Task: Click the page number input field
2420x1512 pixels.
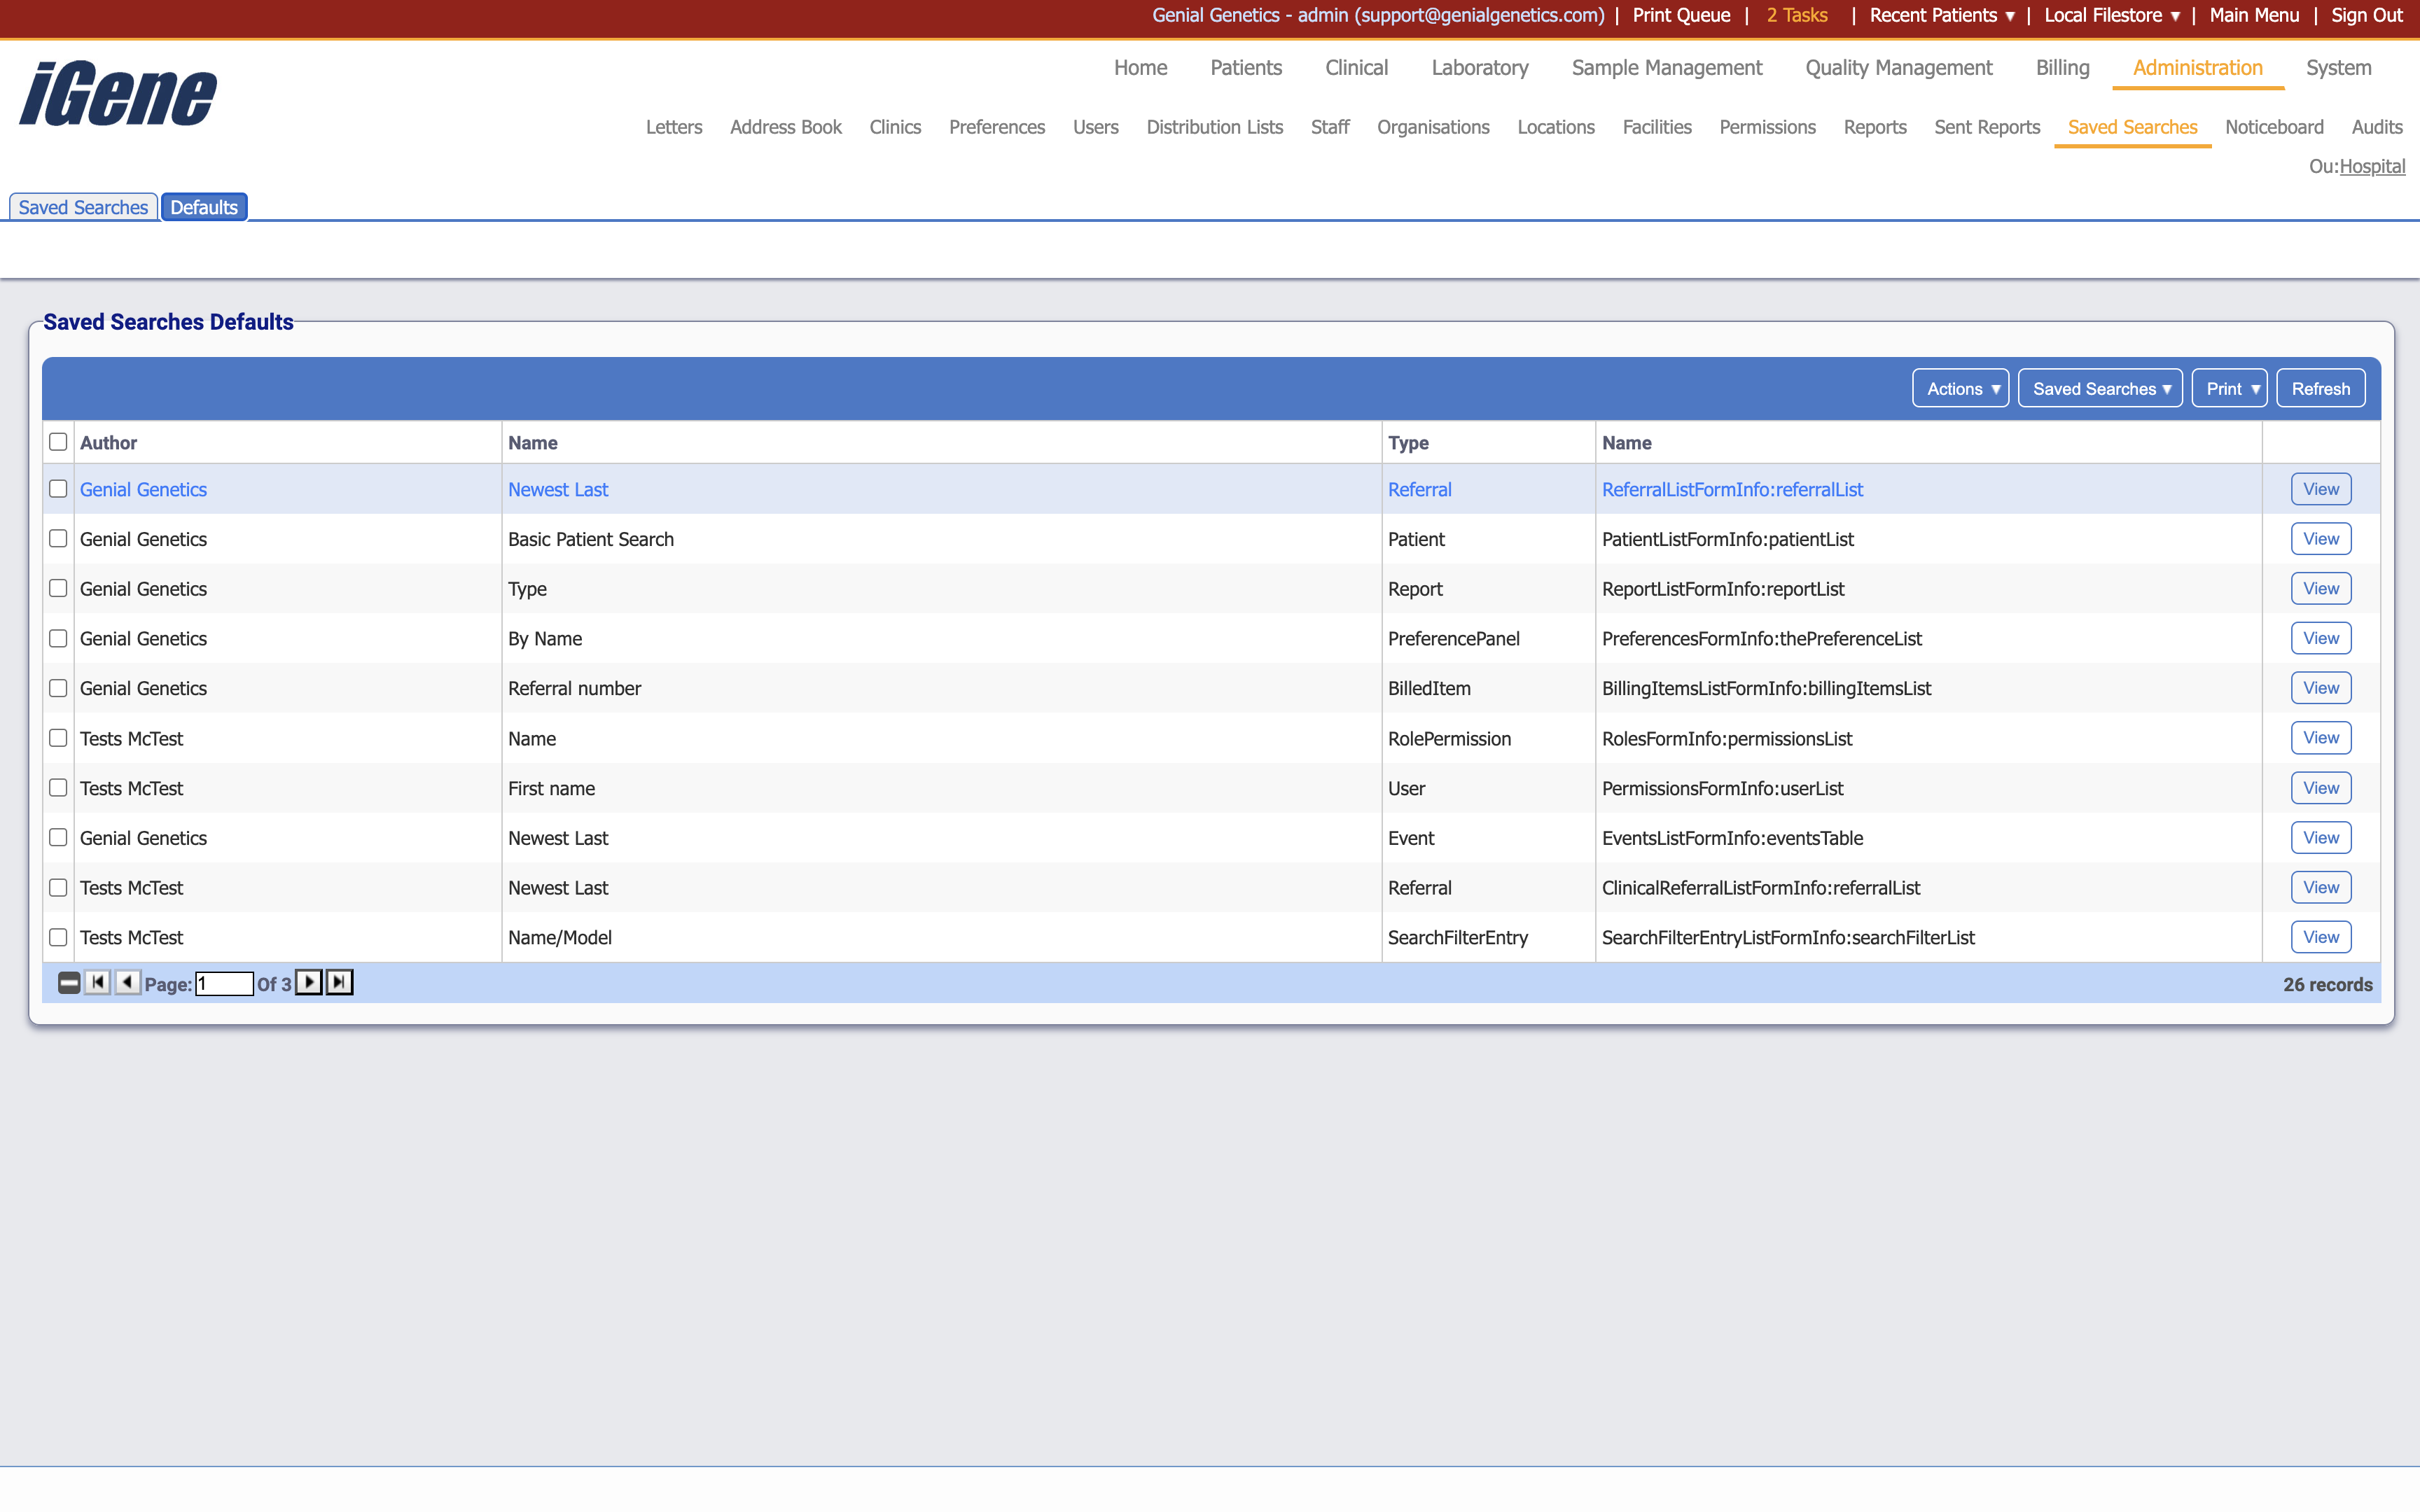Action: pos(224,984)
